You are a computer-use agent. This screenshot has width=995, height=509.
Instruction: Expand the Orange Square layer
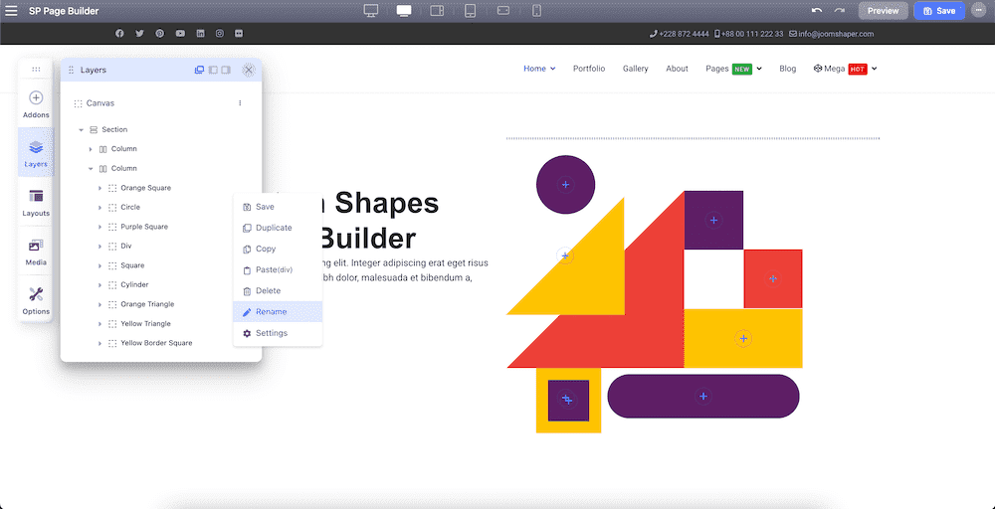pos(99,188)
